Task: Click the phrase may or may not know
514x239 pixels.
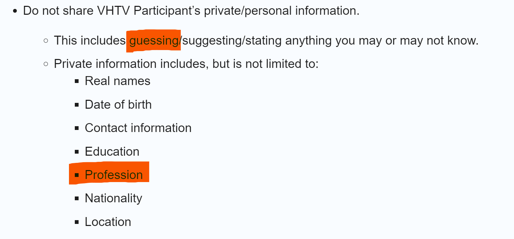Action: (422, 41)
